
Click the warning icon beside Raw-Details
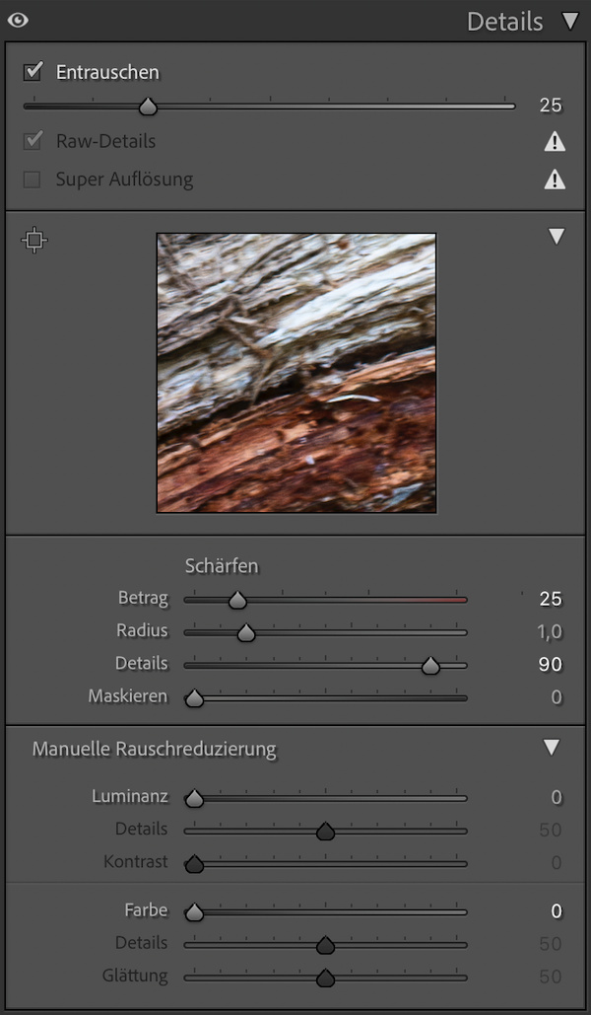556,142
